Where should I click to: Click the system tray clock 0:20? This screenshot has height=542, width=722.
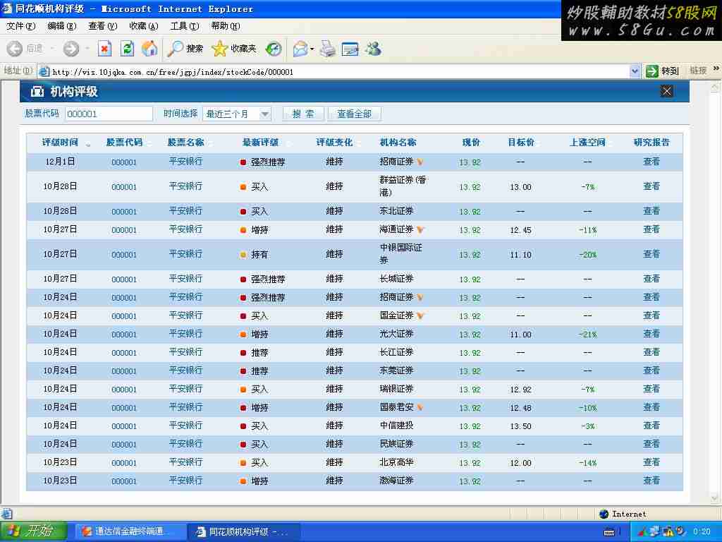[x=702, y=532]
